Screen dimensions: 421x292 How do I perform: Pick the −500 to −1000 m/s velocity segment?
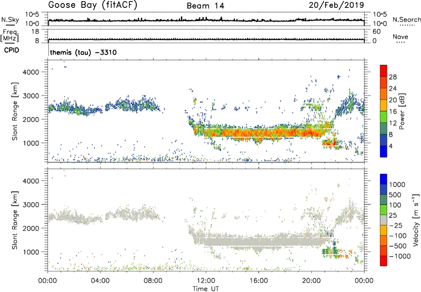(x=384, y=250)
